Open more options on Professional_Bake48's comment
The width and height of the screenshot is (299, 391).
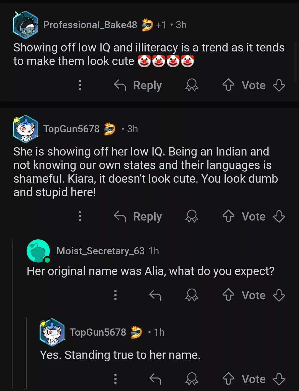[80, 85]
